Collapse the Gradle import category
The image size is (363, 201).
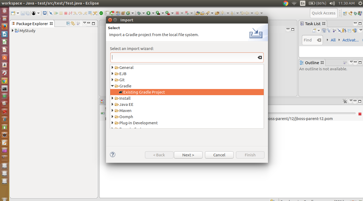tap(112, 86)
